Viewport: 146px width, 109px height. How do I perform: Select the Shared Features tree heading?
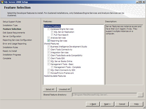(x=51, y=44)
